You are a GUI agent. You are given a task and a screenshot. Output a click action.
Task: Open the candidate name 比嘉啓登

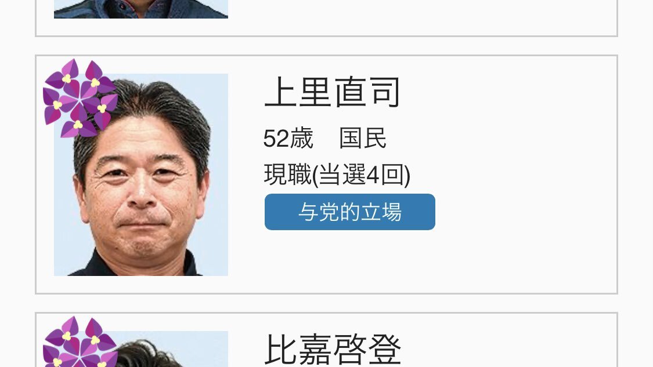(x=333, y=350)
